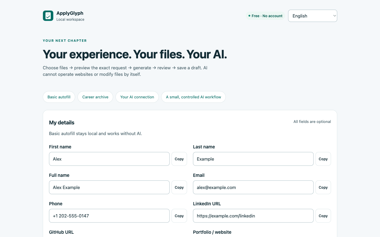Click the ApplyGlyph clipboard logo icon
The width and height of the screenshot is (380, 237).
[x=48, y=16]
